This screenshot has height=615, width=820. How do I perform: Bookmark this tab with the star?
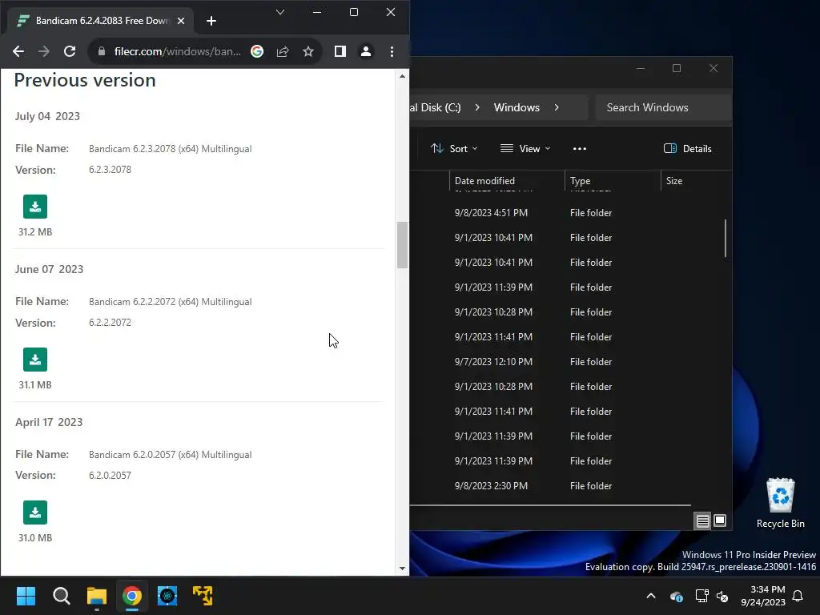pos(308,51)
